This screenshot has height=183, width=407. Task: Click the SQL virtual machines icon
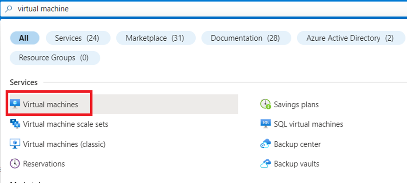(265, 124)
